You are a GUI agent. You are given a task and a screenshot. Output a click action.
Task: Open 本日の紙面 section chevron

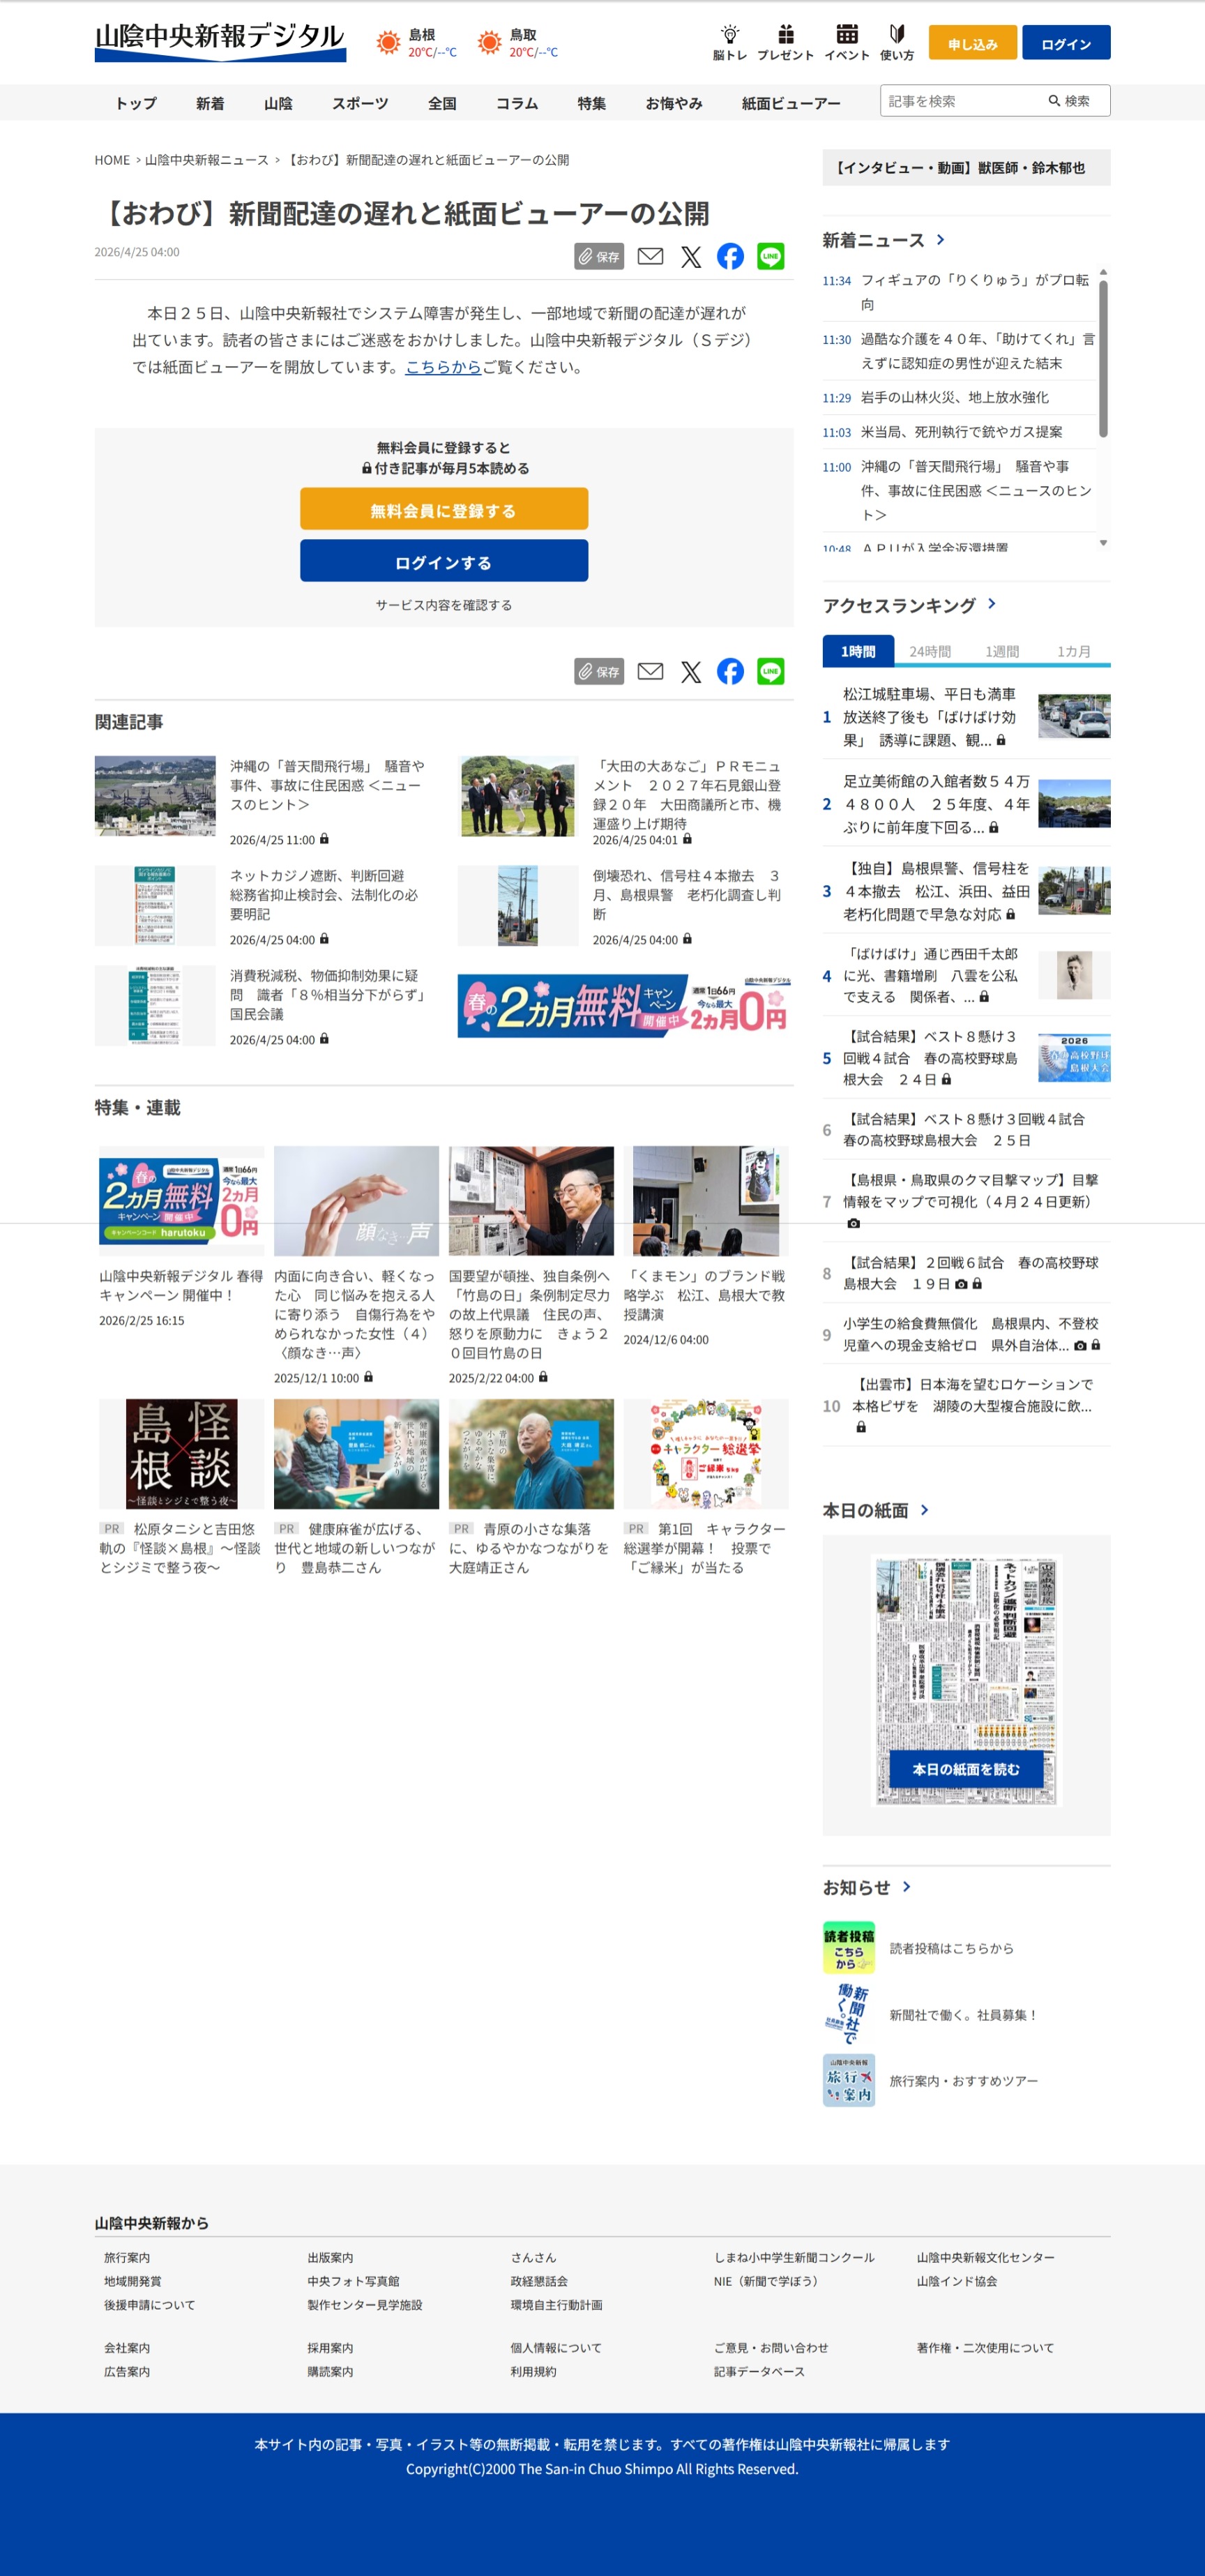[924, 1510]
